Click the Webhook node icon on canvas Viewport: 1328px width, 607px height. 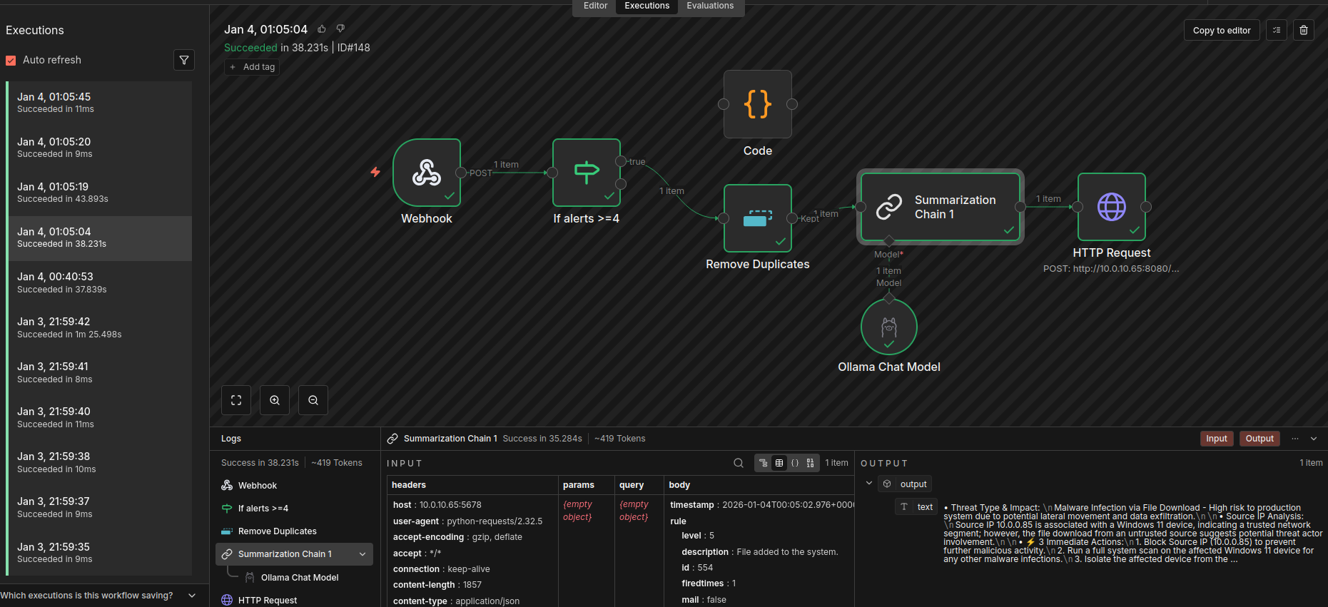pos(427,173)
